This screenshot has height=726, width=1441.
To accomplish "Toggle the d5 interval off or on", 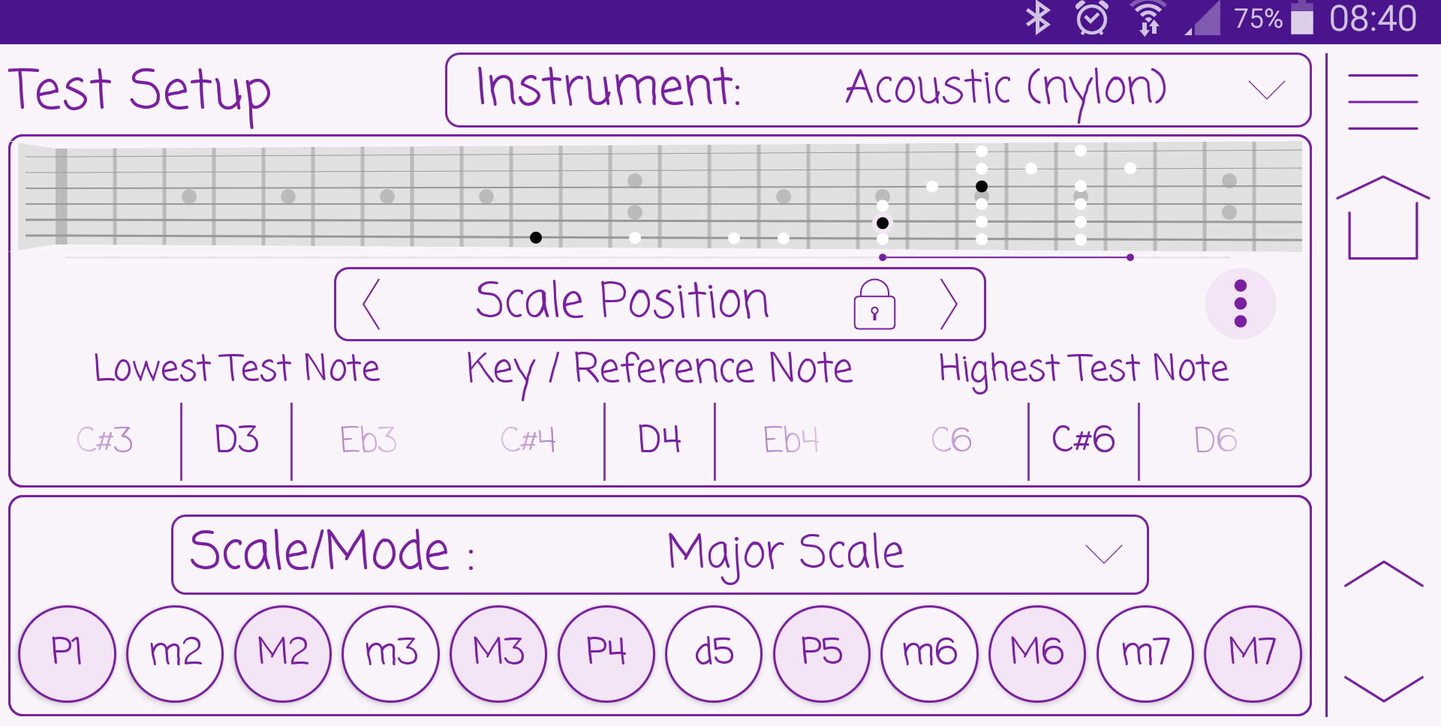I will pos(714,653).
